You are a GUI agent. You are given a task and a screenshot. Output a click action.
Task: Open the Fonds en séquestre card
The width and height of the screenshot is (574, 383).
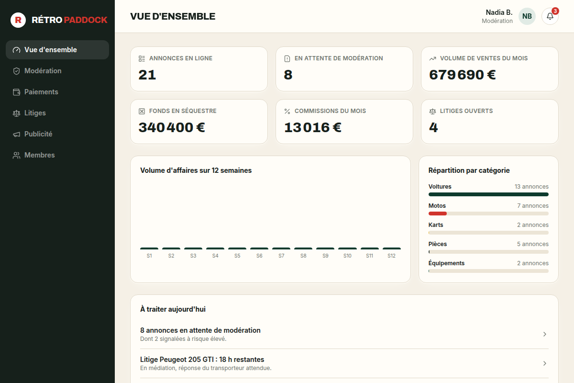(x=199, y=122)
